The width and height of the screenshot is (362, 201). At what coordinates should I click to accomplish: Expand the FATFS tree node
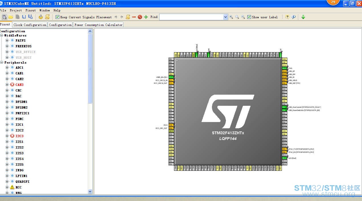point(7,40)
